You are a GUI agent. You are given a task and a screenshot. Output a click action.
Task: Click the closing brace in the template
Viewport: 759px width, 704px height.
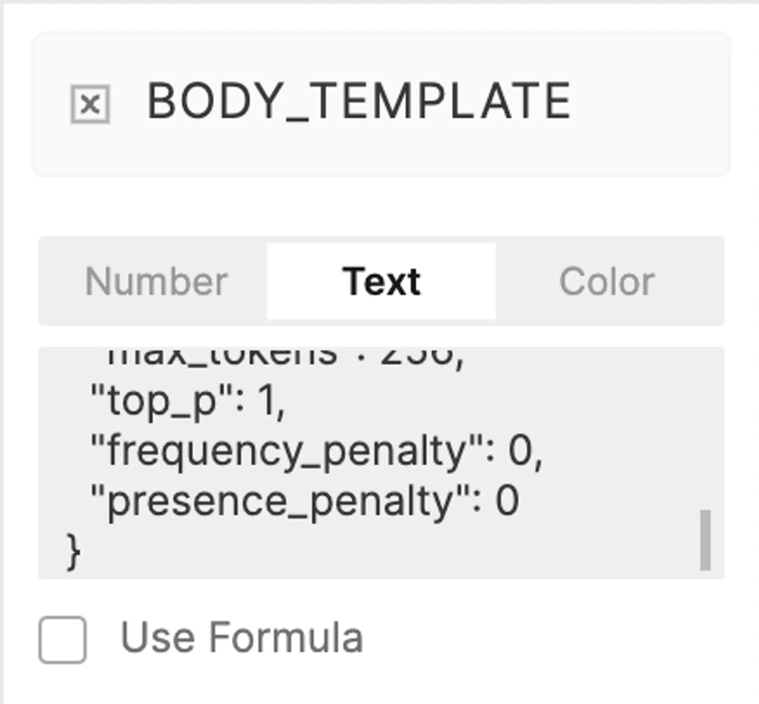tap(74, 552)
